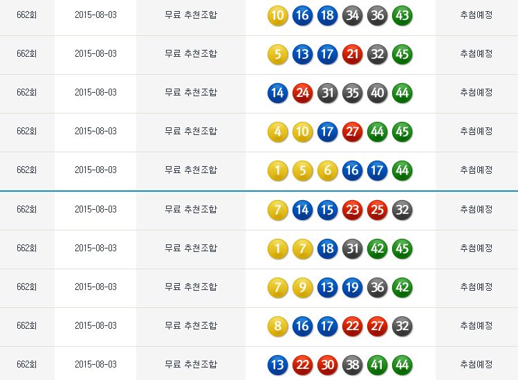The image size is (518, 380).
Task: Click the yellow number 4 ball
Action: coord(277,132)
